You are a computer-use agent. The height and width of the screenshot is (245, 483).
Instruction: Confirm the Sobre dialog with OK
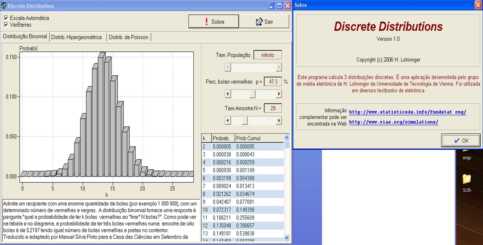pyautogui.click(x=461, y=141)
